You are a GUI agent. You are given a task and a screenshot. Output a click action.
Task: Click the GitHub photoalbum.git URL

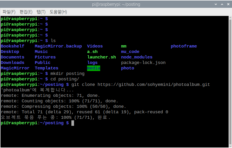tap(154, 85)
